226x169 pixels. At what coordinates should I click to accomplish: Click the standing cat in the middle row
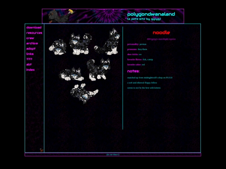tap(98, 69)
